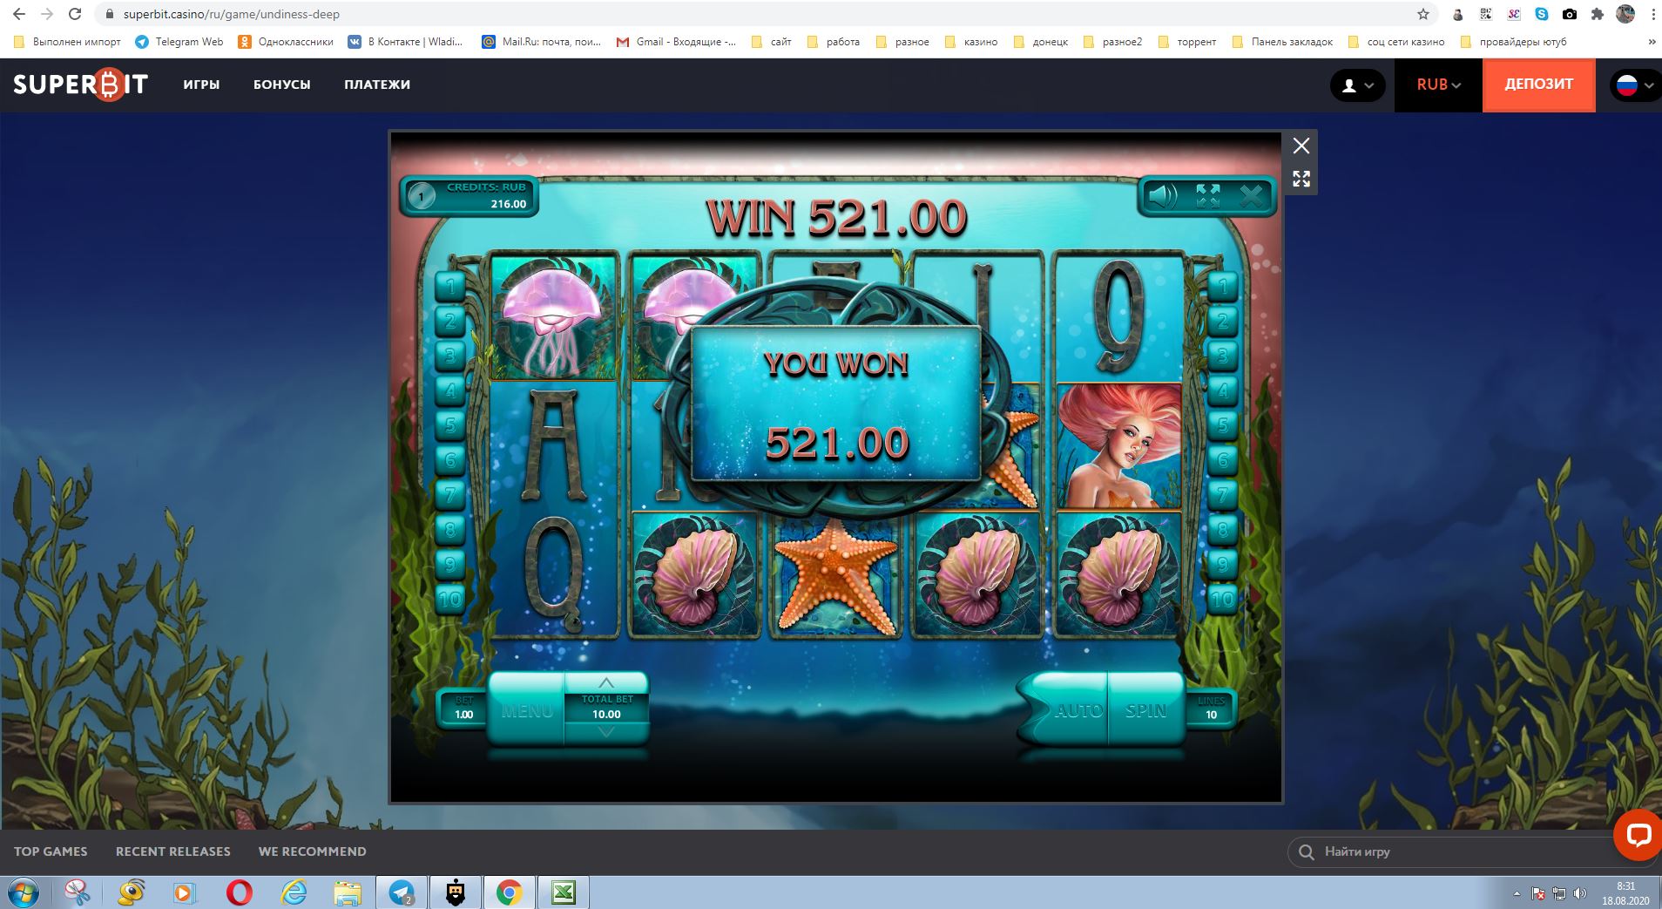This screenshot has width=1662, height=909.
Task: Open Chrome three-dot menu
Action: (x=1652, y=14)
